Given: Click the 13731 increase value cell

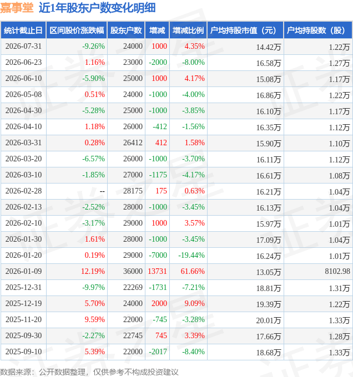Looking at the screenshot, I should coord(157,271).
